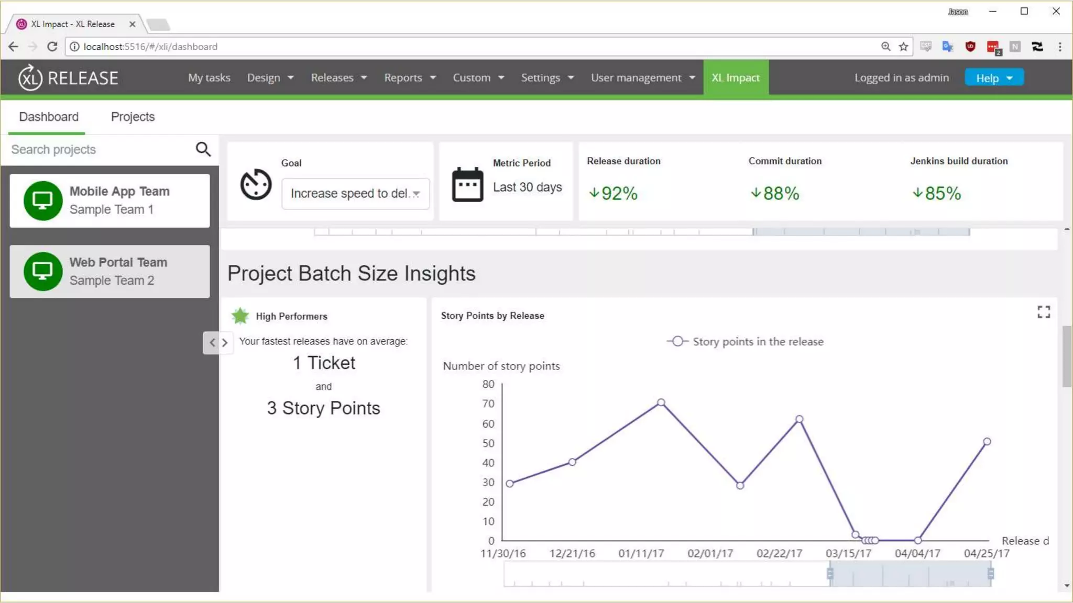Toggle Story points in the release legend
The width and height of the screenshot is (1073, 603).
point(745,342)
